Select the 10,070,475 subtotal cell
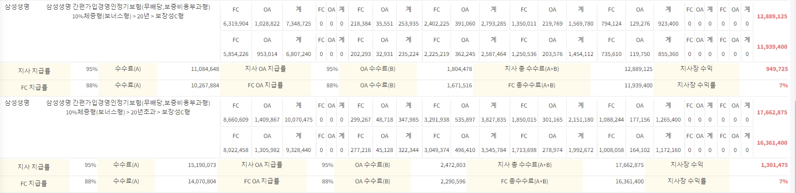The width and height of the screenshot is (796, 193). pyautogui.click(x=298, y=120)
